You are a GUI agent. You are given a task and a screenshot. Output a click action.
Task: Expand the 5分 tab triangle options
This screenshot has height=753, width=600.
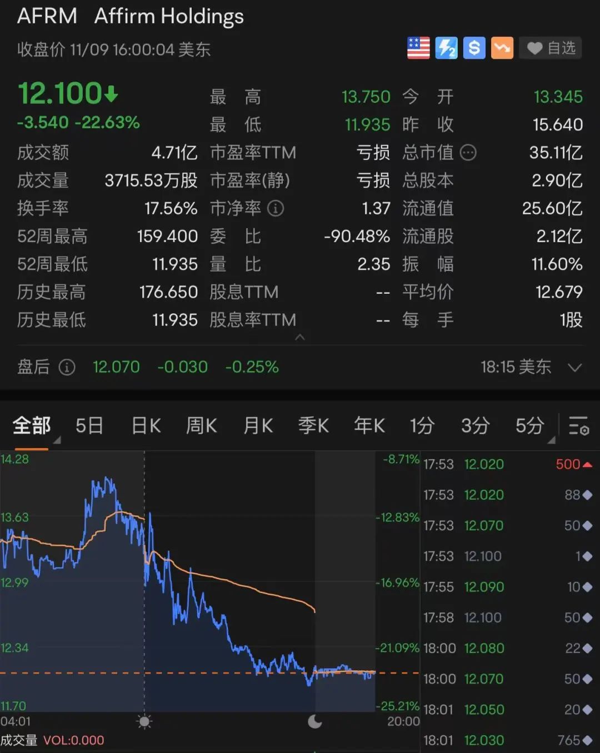tap(552, 439)
